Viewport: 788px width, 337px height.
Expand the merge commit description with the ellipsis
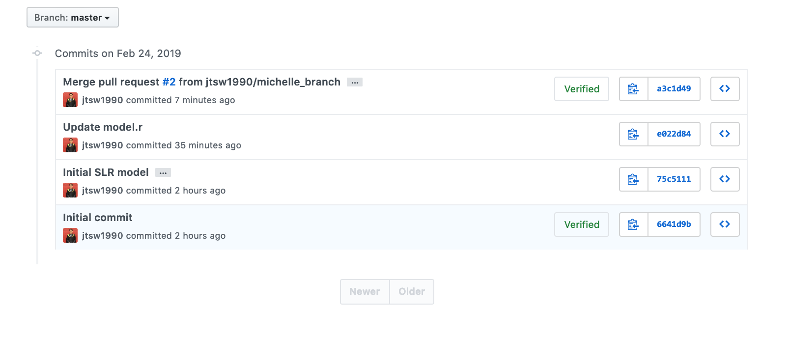[x=355, y=82]
